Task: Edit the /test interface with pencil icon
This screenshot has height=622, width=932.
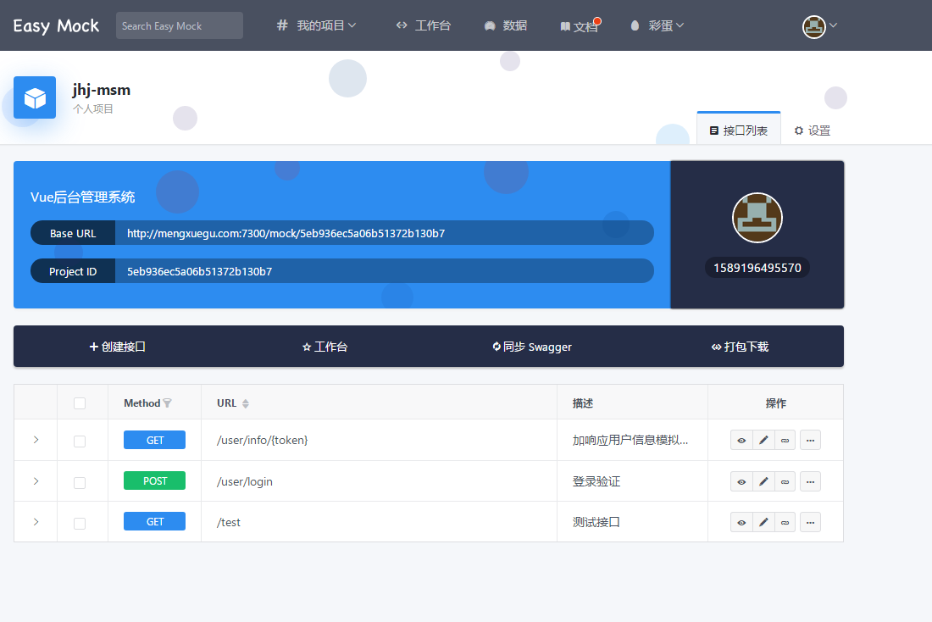Action: coord(763,522)
